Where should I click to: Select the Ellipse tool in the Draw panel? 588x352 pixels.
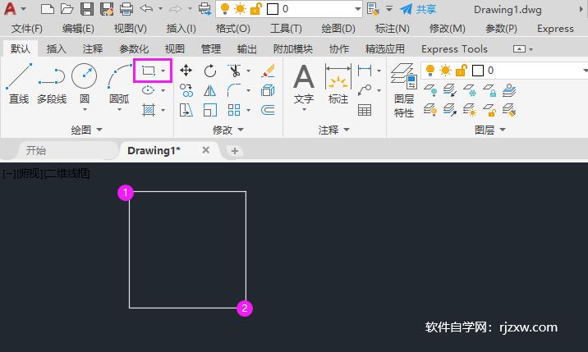(x=149, y=90)
